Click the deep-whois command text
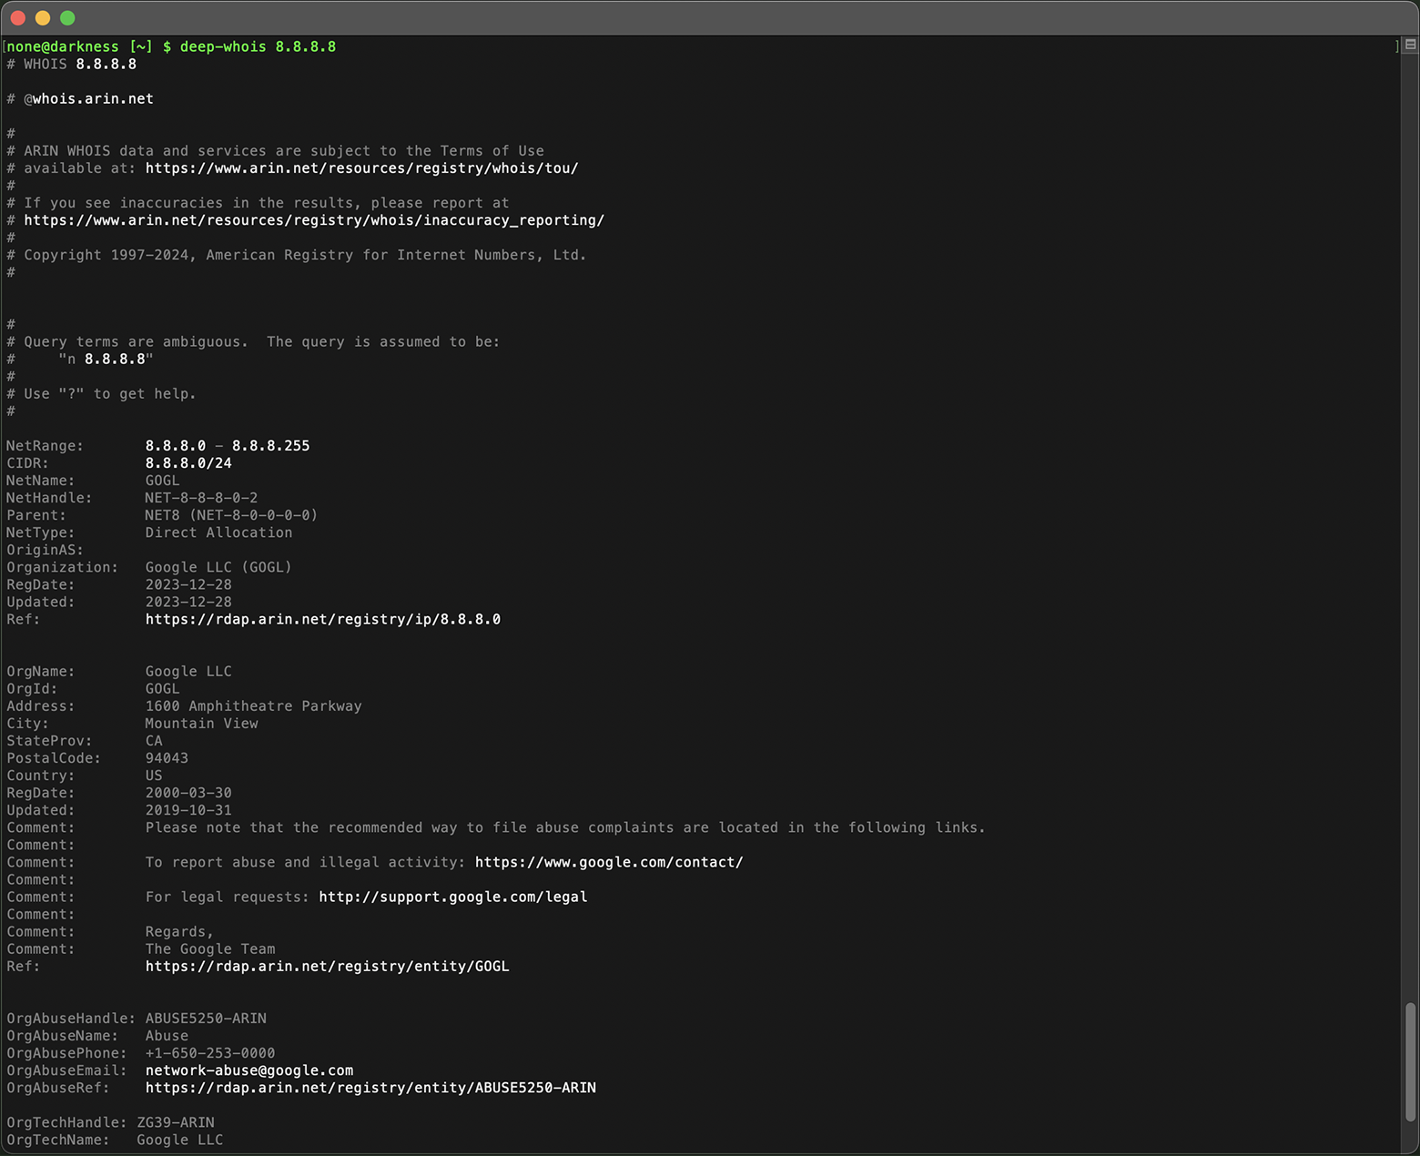The height and width of the screenshot is (1156, 1420). pos(259,46)
